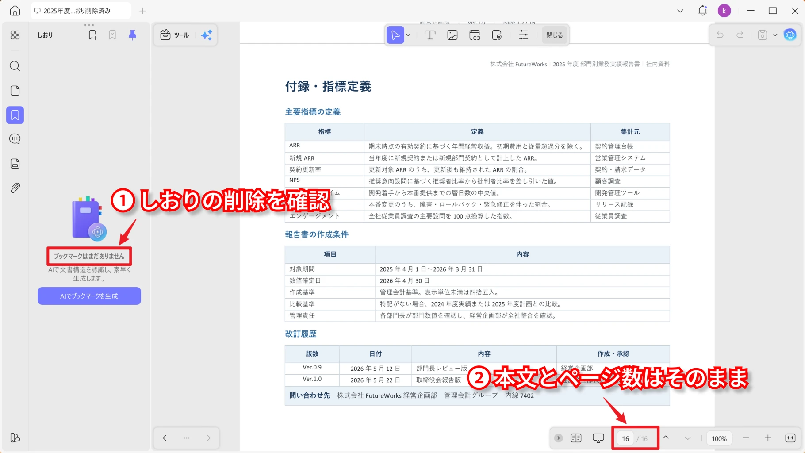Viewport: 805px width, 453px height.
Task: Zoom out with the minus button
Action: pos(746,438)
